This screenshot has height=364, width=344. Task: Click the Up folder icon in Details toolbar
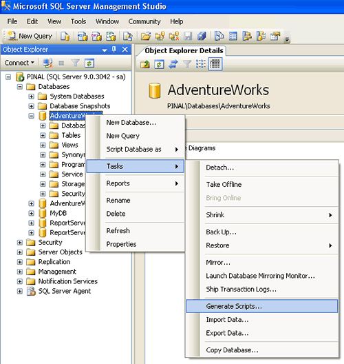point(145,64)
